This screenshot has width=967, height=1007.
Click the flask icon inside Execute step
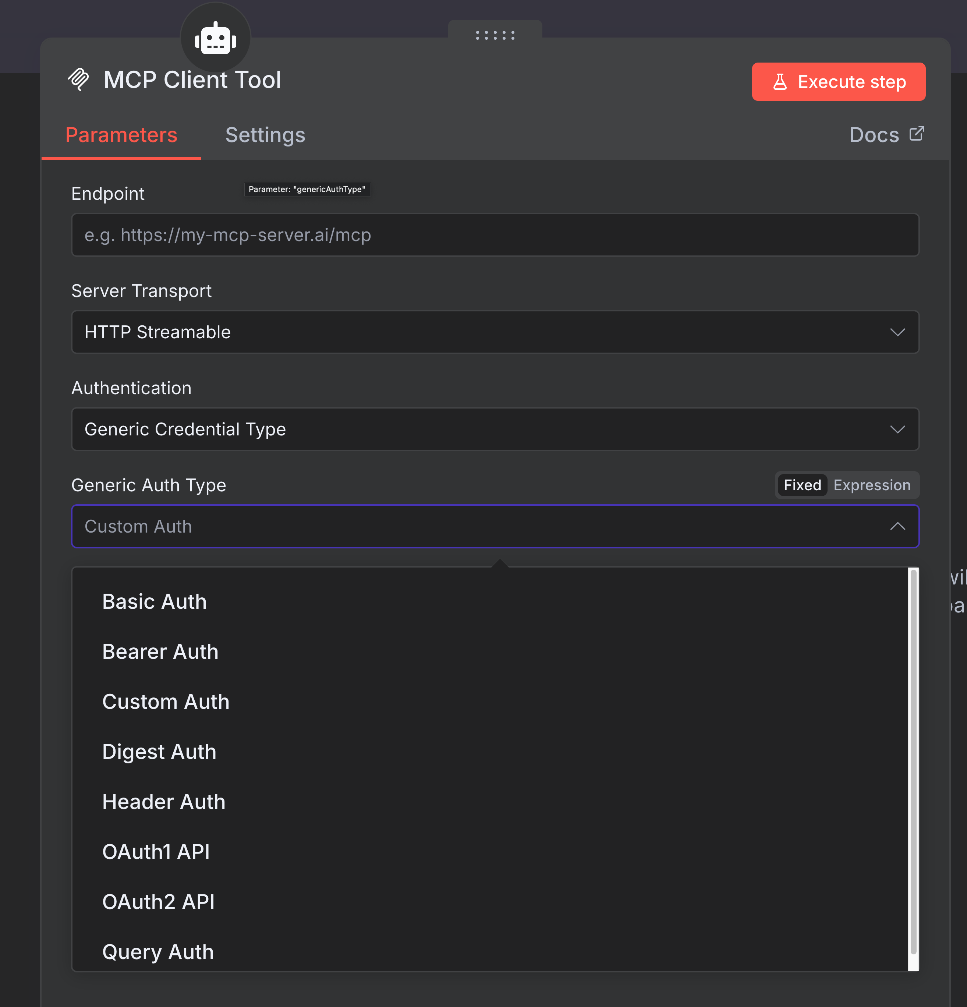tap(780, 82)
